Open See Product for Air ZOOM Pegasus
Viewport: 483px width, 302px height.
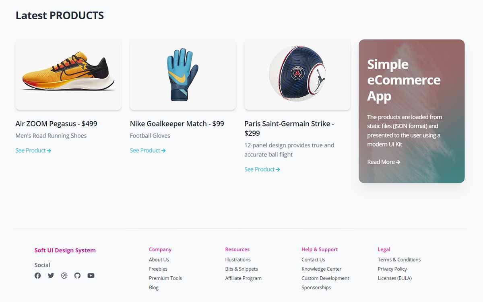point(33,150)
